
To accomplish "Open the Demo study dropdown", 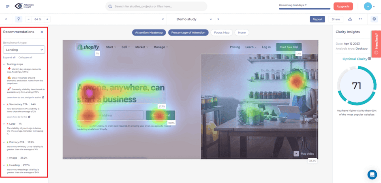I will (190, 19).
